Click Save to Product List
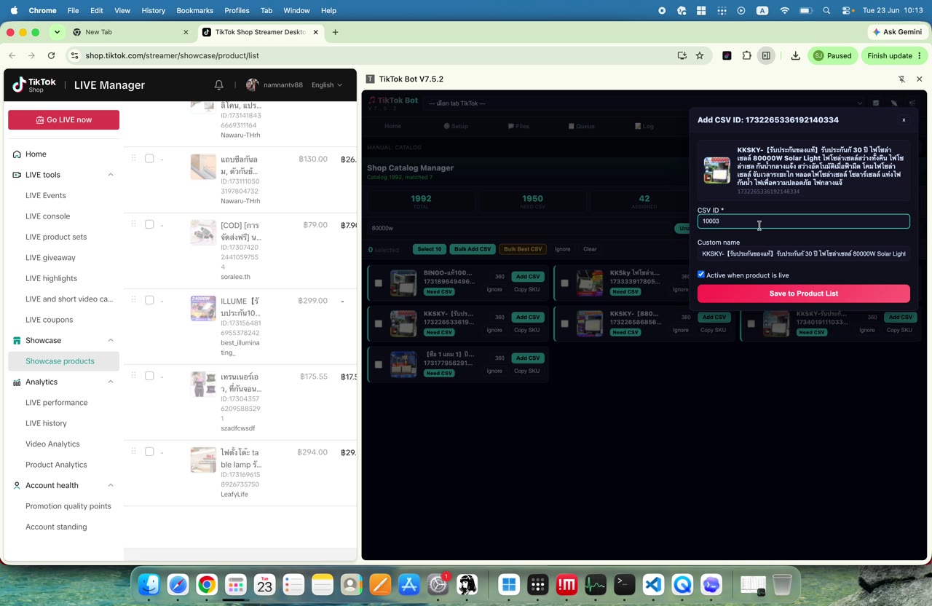932x606 pixels. [x=803, y=294]
